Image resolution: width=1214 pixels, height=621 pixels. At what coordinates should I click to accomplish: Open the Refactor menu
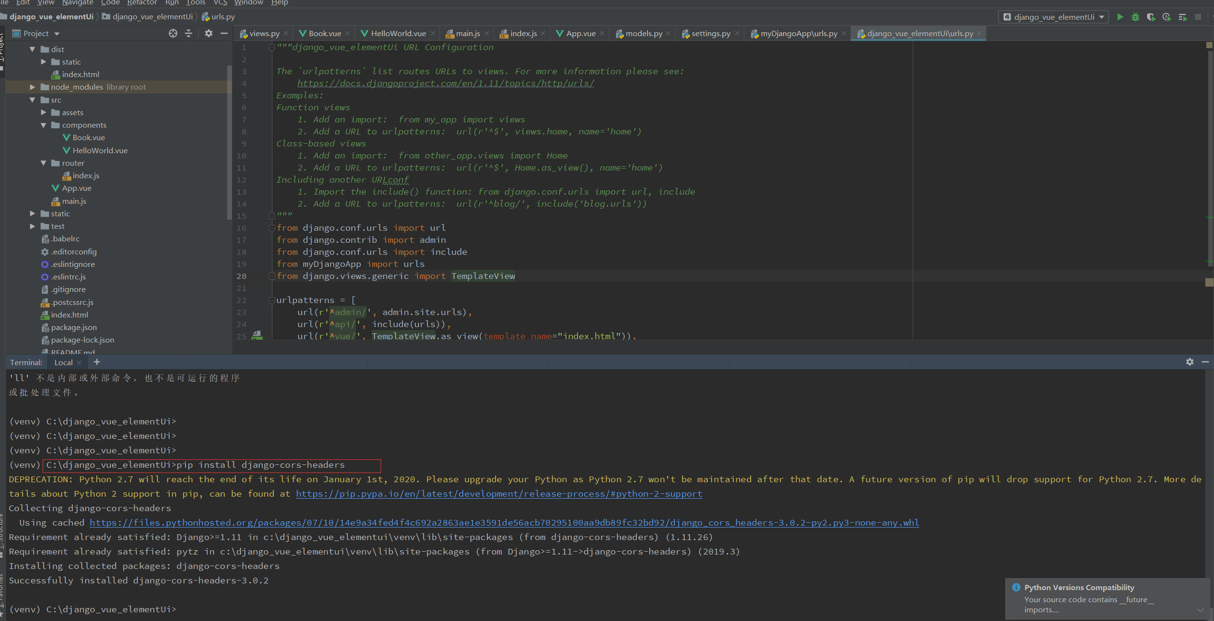(142, 2)
